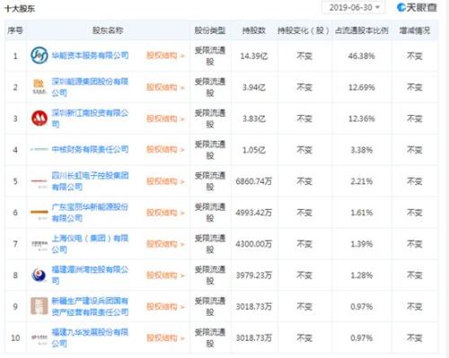Select the 3.38% ratio cell

[x=361, y=150]
